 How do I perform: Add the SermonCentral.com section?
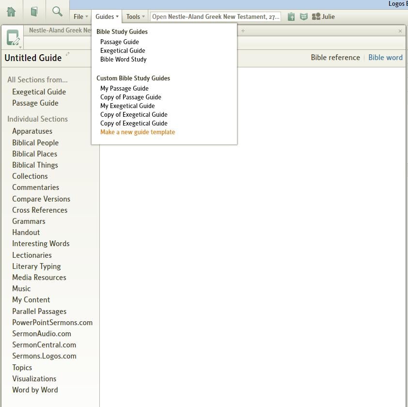coord(44,345)
